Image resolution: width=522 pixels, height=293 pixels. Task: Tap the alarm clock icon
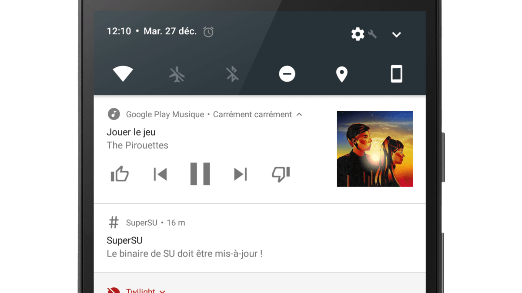[x=208, y=32]
